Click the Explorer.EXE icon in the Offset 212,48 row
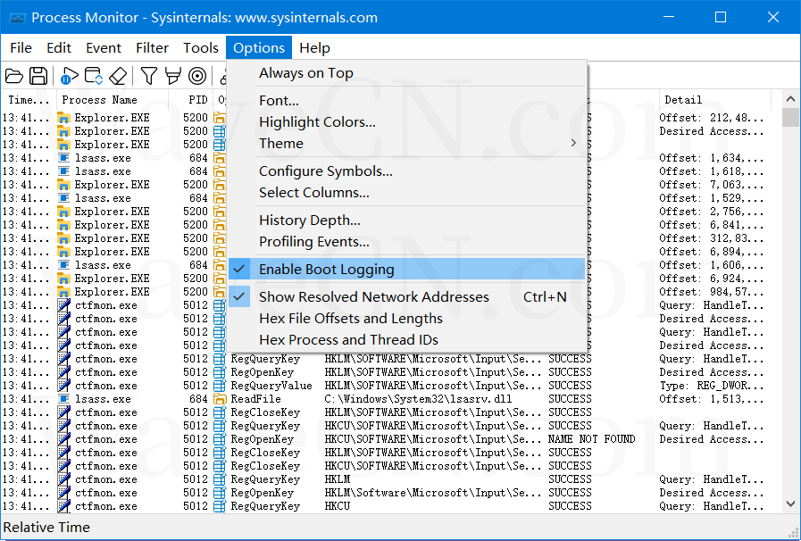This screenshot has width=801, height=541. [x=64, y=118]
